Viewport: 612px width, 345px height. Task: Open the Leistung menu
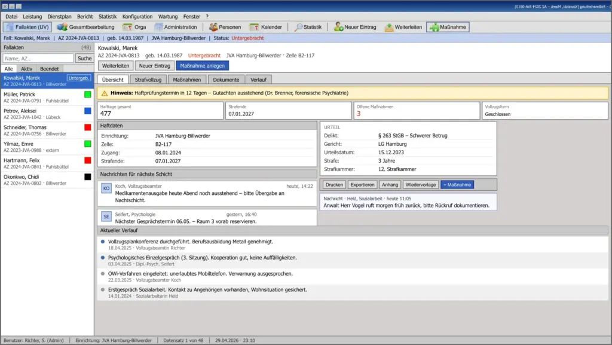[32, 16]
